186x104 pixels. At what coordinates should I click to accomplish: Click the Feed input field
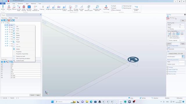[182, 62]
